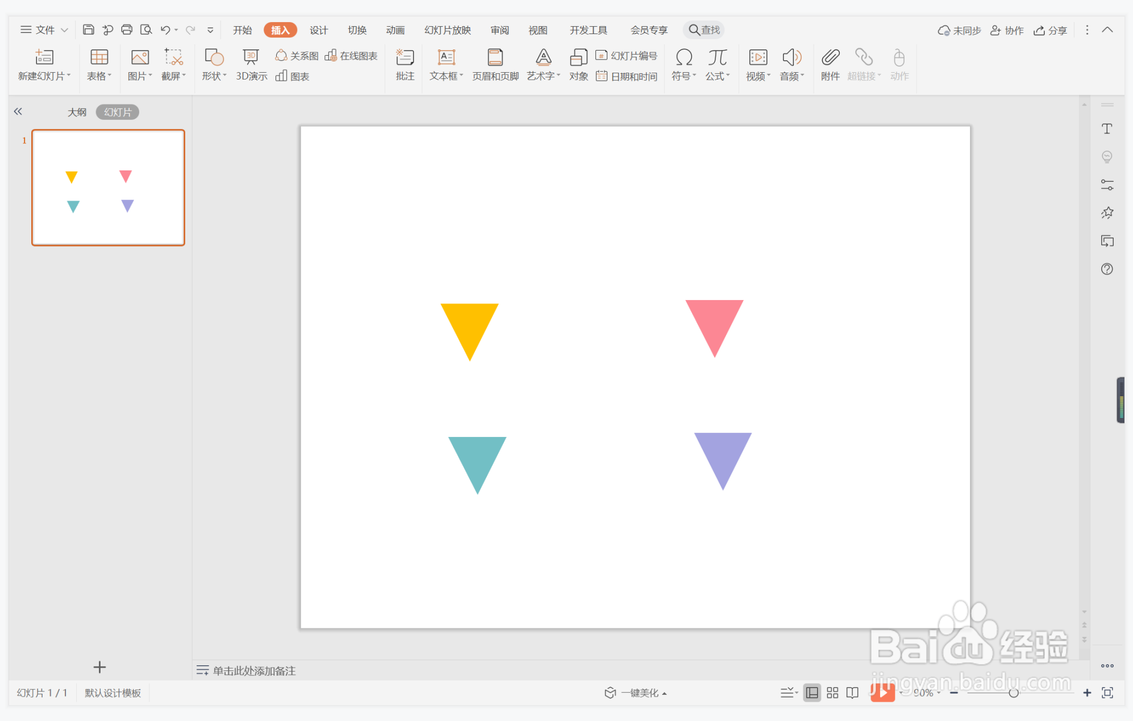Viewport: 1133px width, 721px height.
Task: Click the save icon in quick toolbar
Action: pos(88,30)
